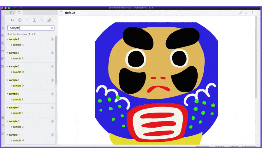Toggle Match case in search panel
This screenshot has height=154, width=262.
point(12,20)
